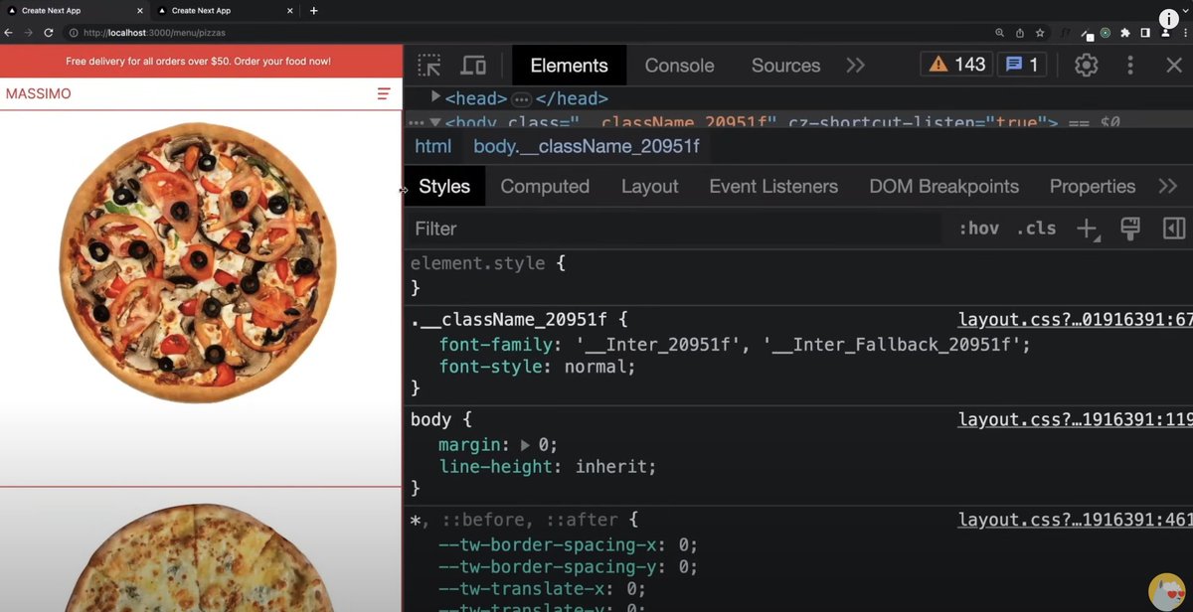This screenshot has height=612, width=1193.
Task: Open the Event Listeners tab
Action: 773,186
